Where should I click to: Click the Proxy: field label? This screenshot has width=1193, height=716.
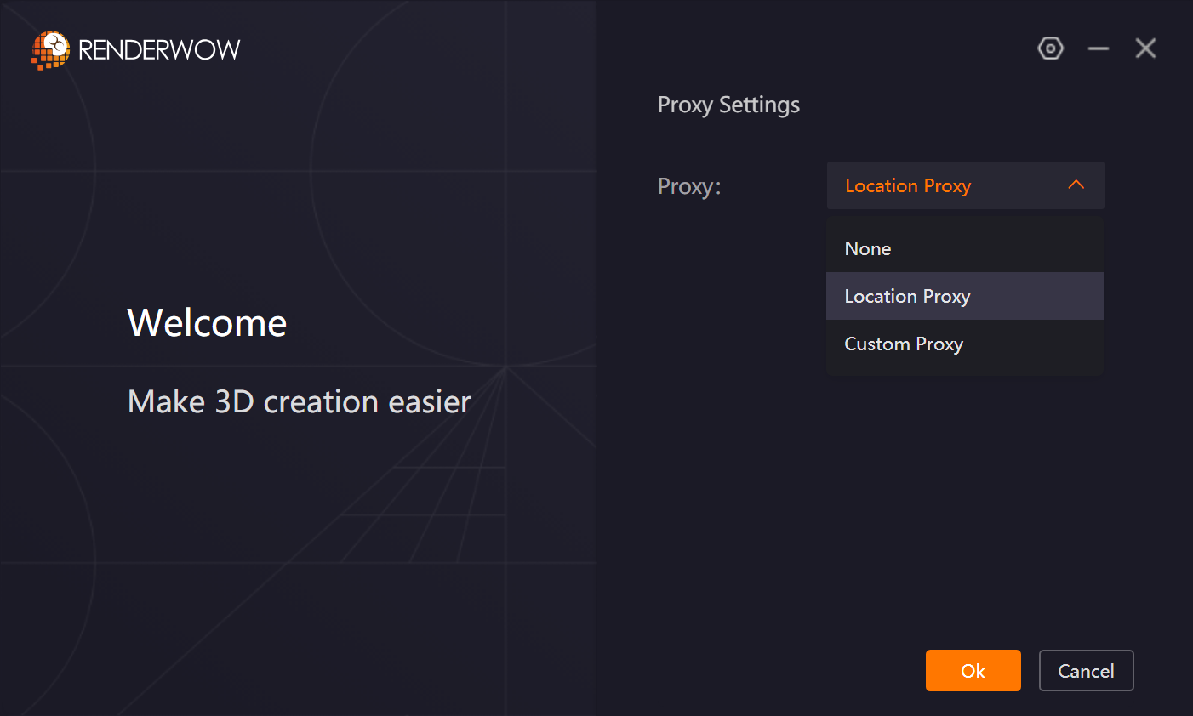(x=689, y=186)
